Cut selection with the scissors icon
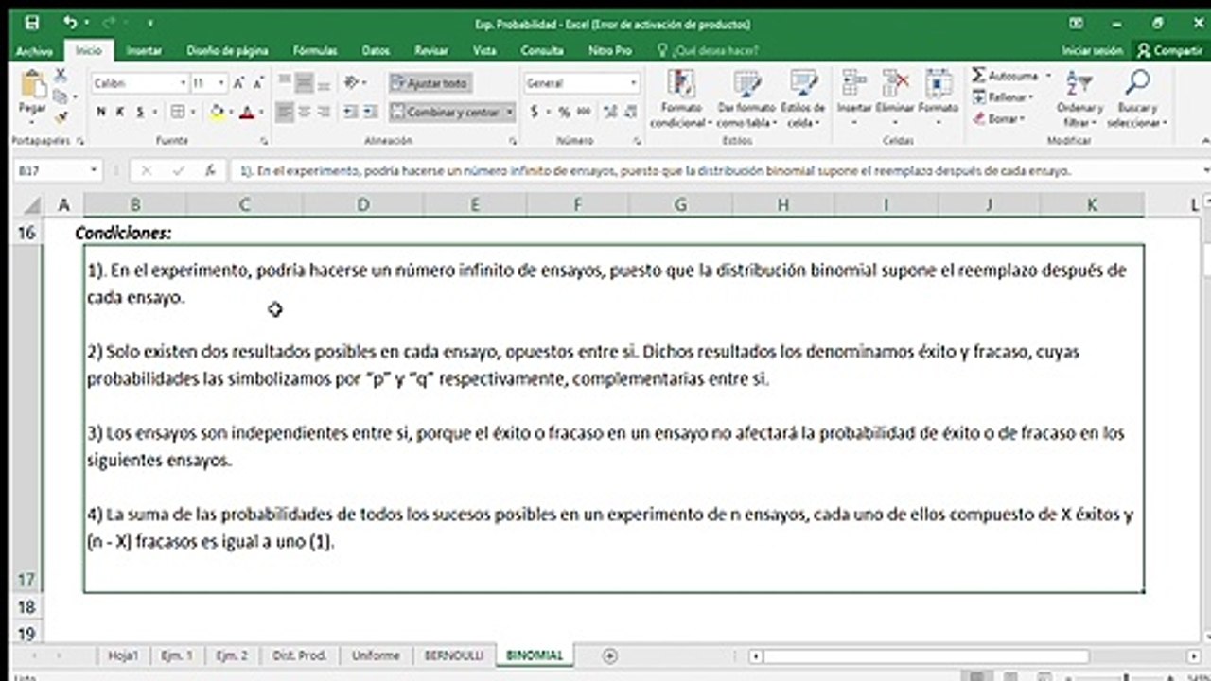The image size is (1211, 681). pos(61,75)
